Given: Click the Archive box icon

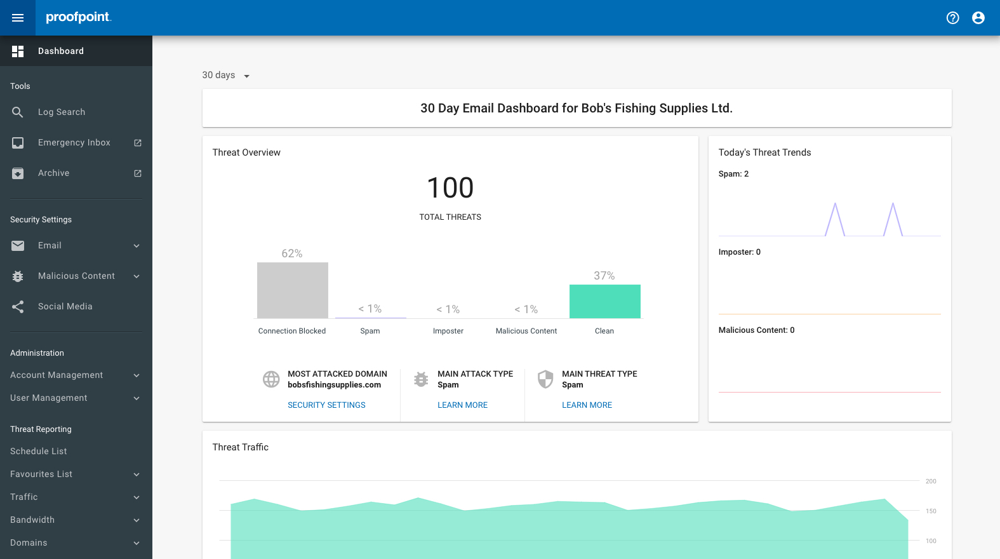Looking at the screenshot, I should coord(18,173).
